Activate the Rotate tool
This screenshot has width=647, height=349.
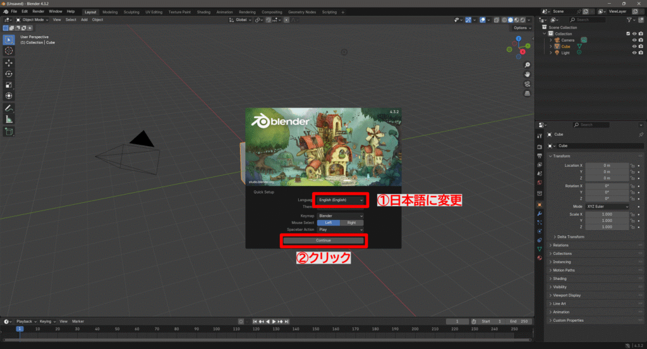[x=9, y=74]
